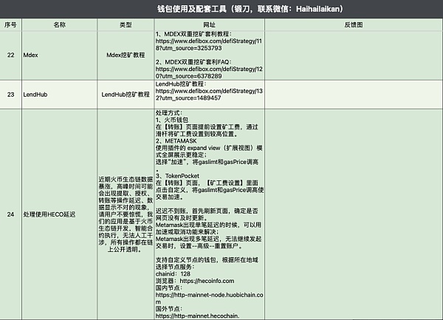Open the http-mainnet.hecochain link
The image size is (443, 320).
(197, 316)
